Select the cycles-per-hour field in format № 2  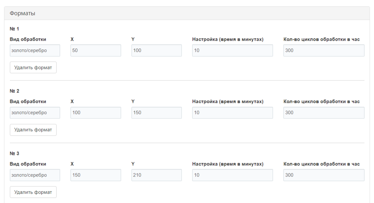[x=324, y=113]
